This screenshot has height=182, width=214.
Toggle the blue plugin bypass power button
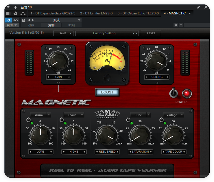[8, 20]
